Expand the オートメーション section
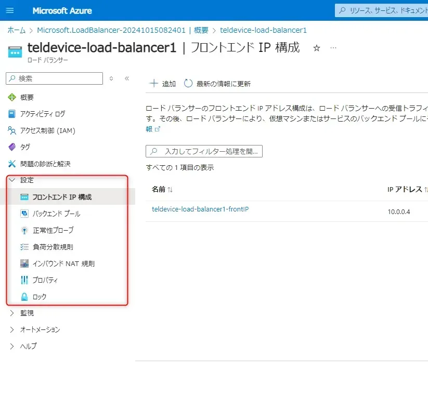 (12, 330)
